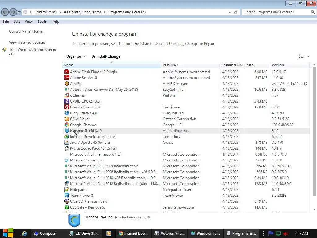Change the view with the view icon
Image resolution: width=317 pixels, height=238 pixels.
click(x=301, y=56)
